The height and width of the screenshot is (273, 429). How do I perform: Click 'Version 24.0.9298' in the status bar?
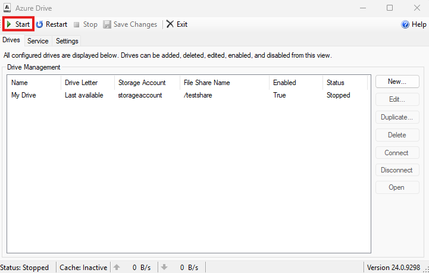(x=393, y=267)
